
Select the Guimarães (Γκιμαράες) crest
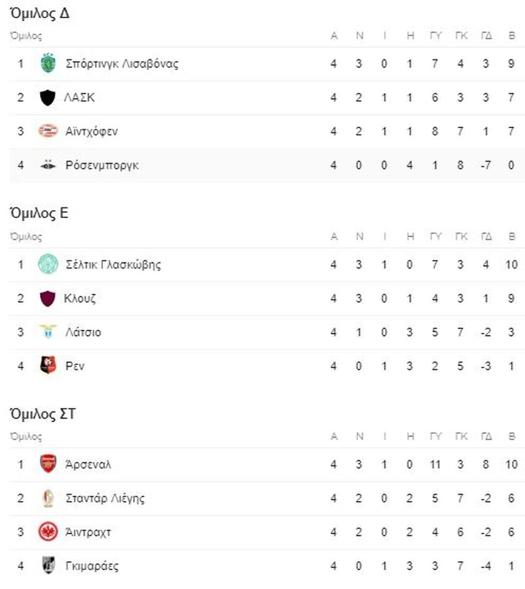click(x=47, y=565)
